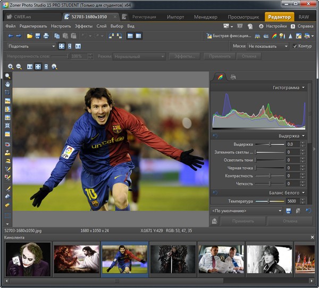Open the Подогнать zoom dropdown
The image size is (319, 288).
[30, 46]
